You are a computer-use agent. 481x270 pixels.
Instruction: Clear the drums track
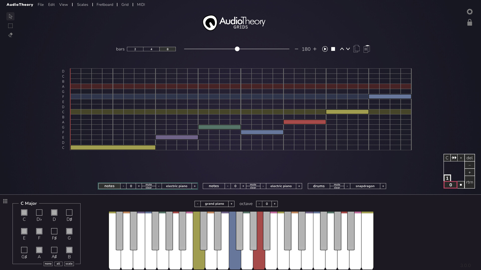point(337,187)
